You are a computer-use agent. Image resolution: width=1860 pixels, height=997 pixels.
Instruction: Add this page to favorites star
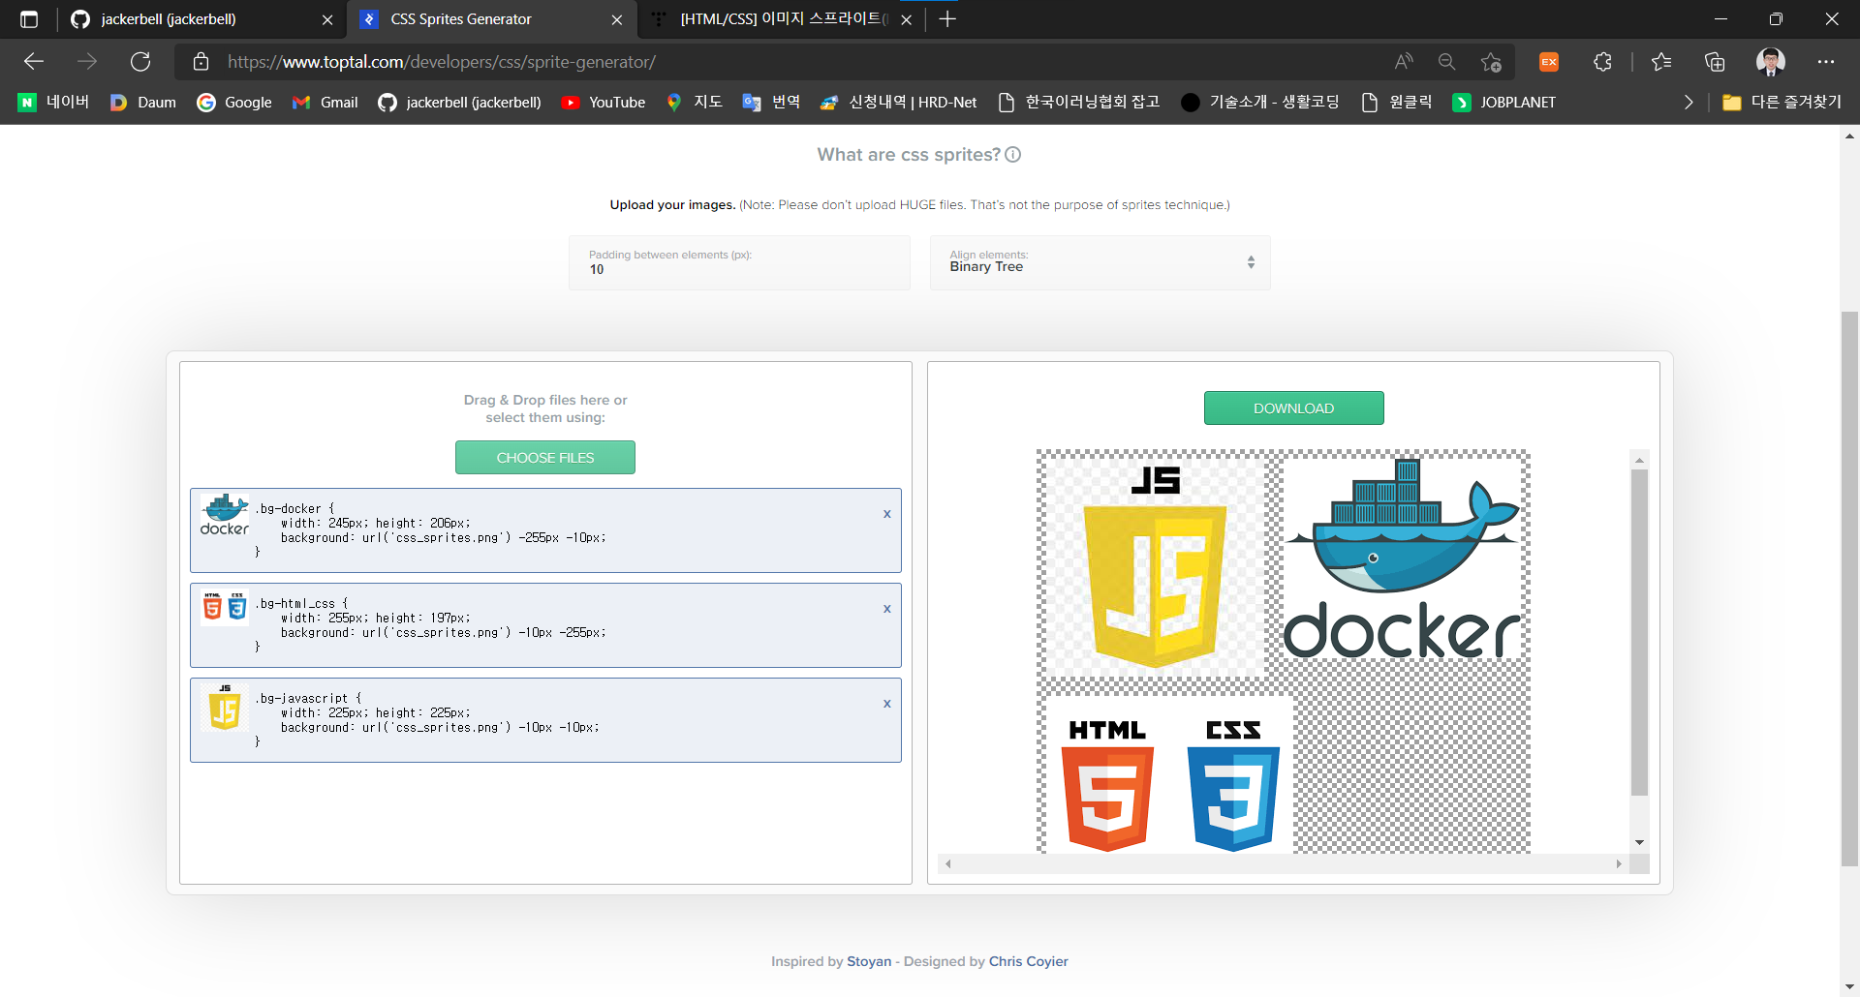coord(1491,62)
